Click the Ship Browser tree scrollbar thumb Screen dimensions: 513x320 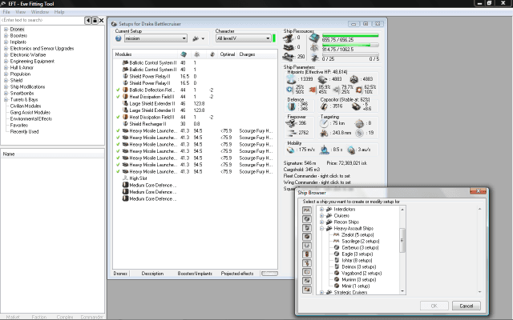tap(402, 240)
